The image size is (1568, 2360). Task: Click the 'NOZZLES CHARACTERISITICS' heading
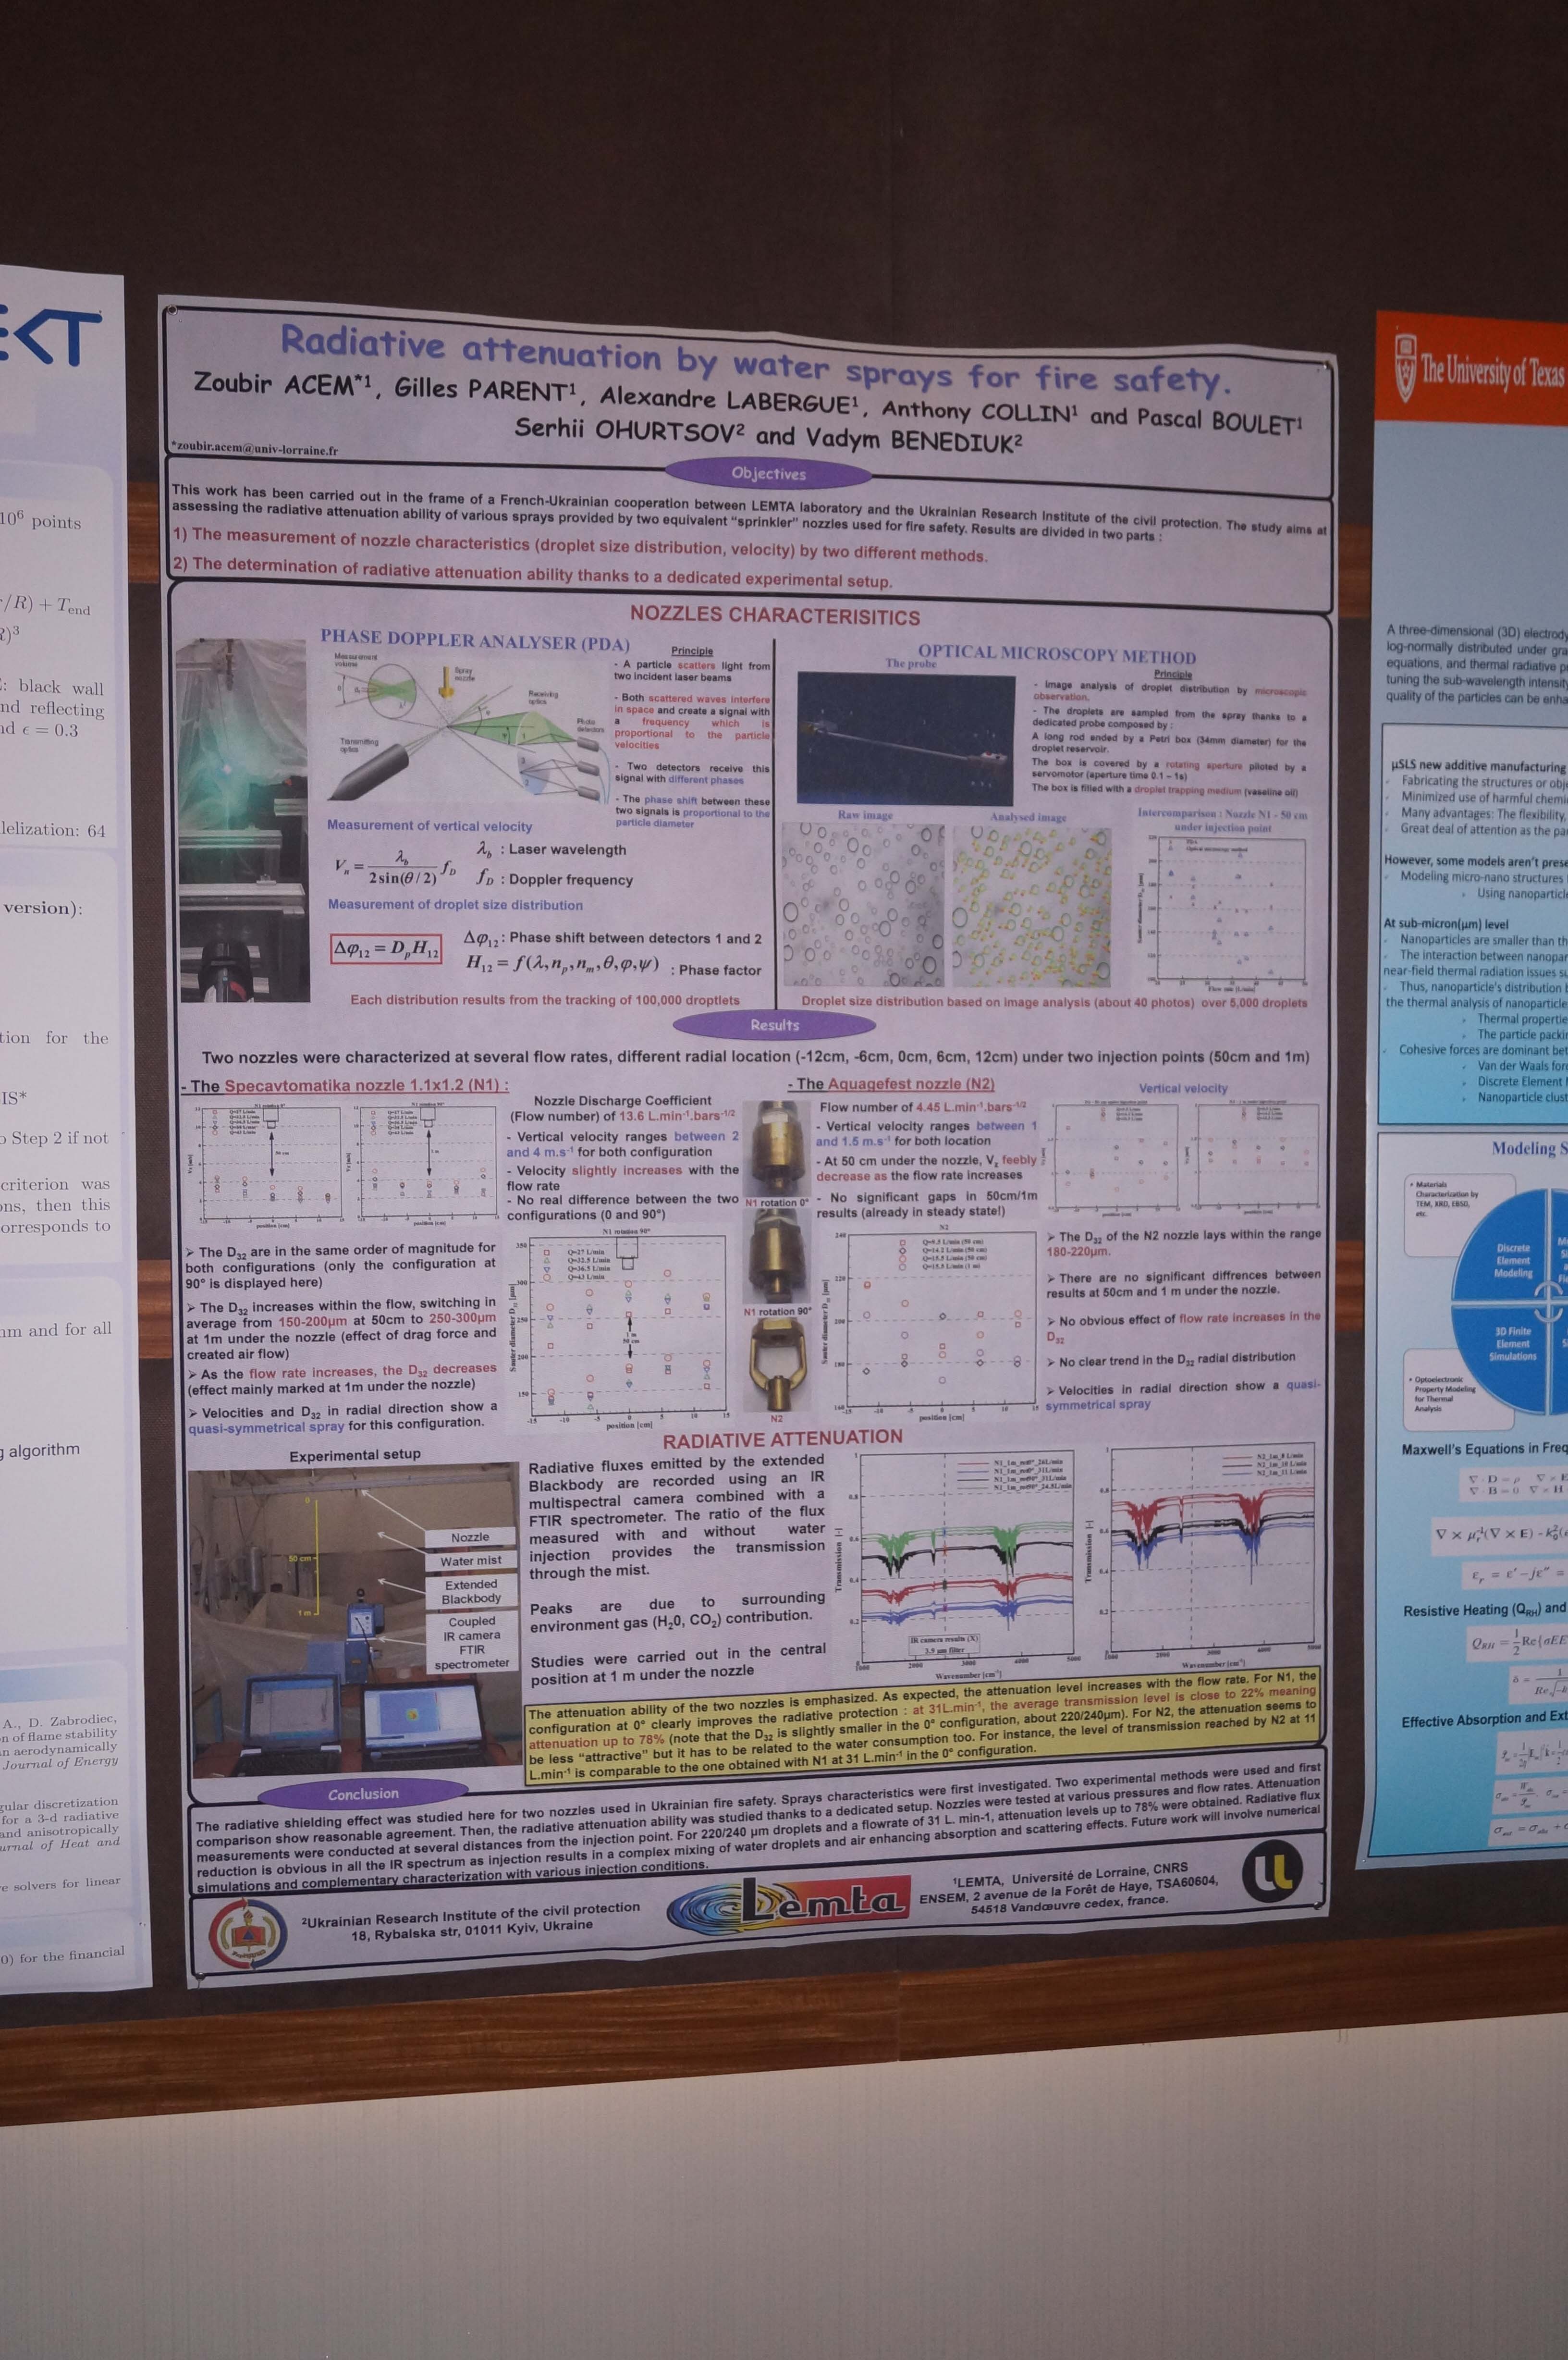774,616
